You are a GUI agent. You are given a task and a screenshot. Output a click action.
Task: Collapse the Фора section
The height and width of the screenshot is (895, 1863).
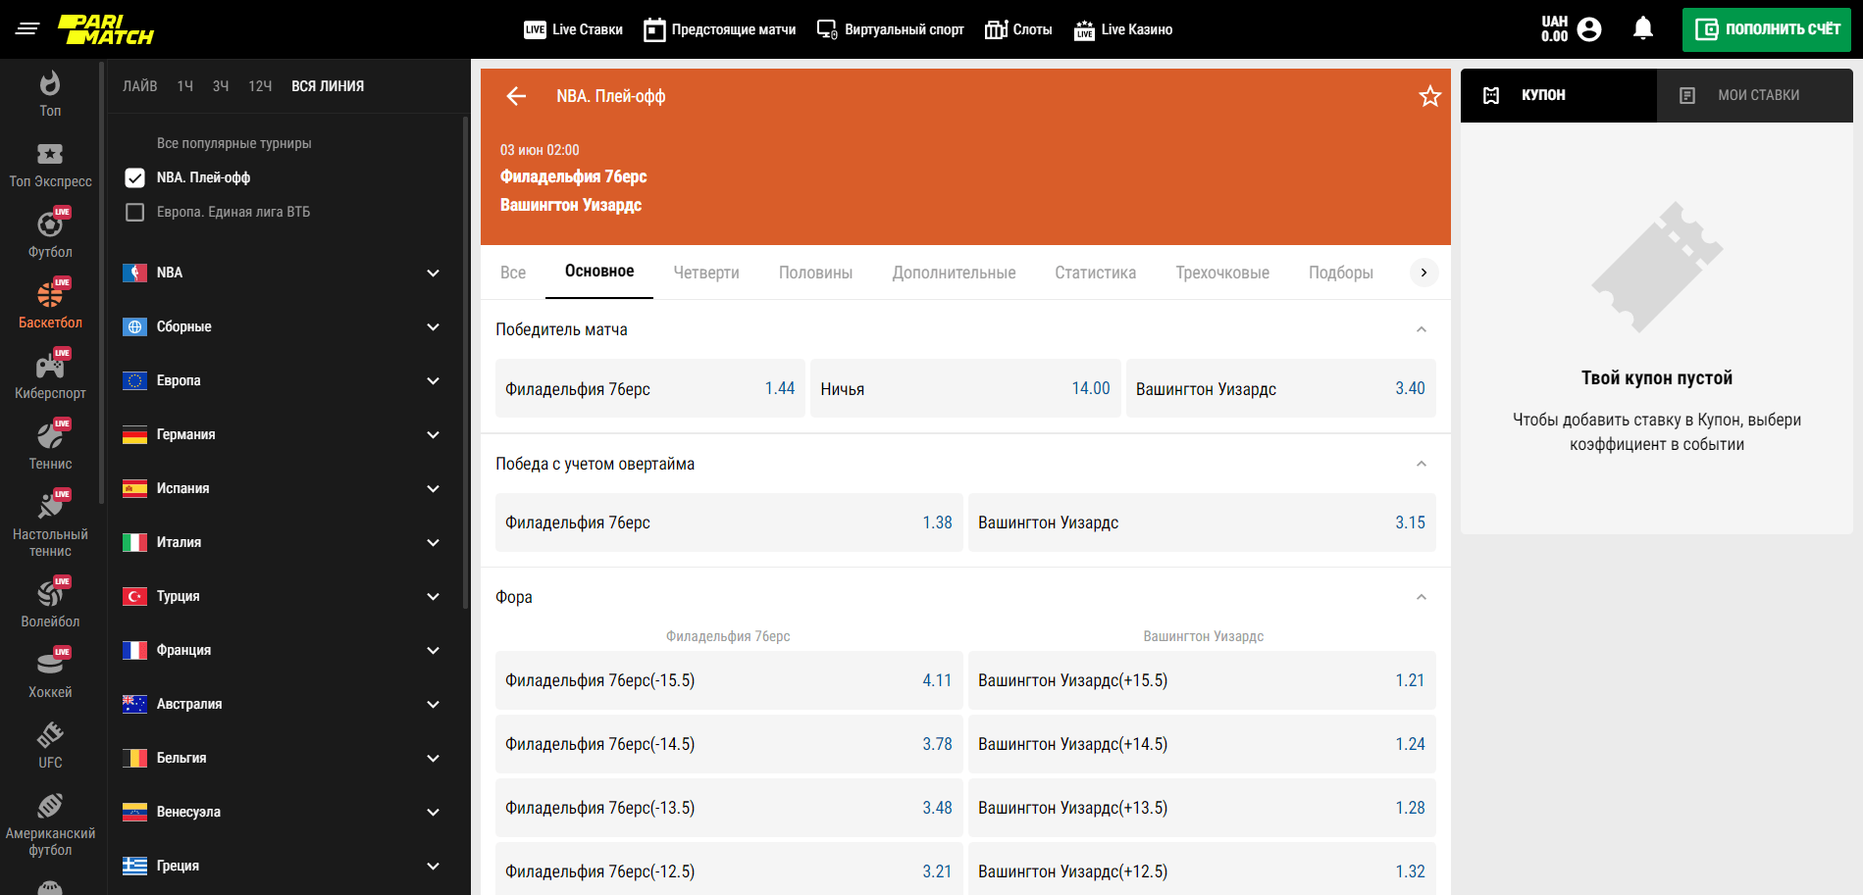click(x=1421, y=597)
